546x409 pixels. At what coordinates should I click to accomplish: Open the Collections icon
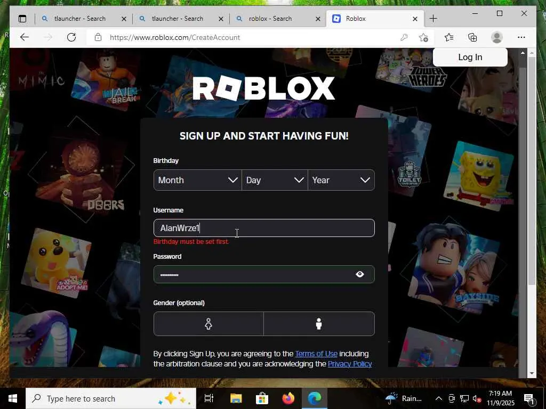coord(472,37)
